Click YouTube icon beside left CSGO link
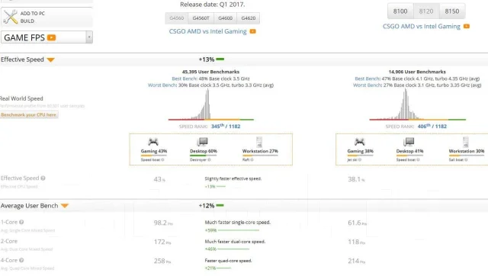The height and width of the screenshot is (276, 488). 252,31
